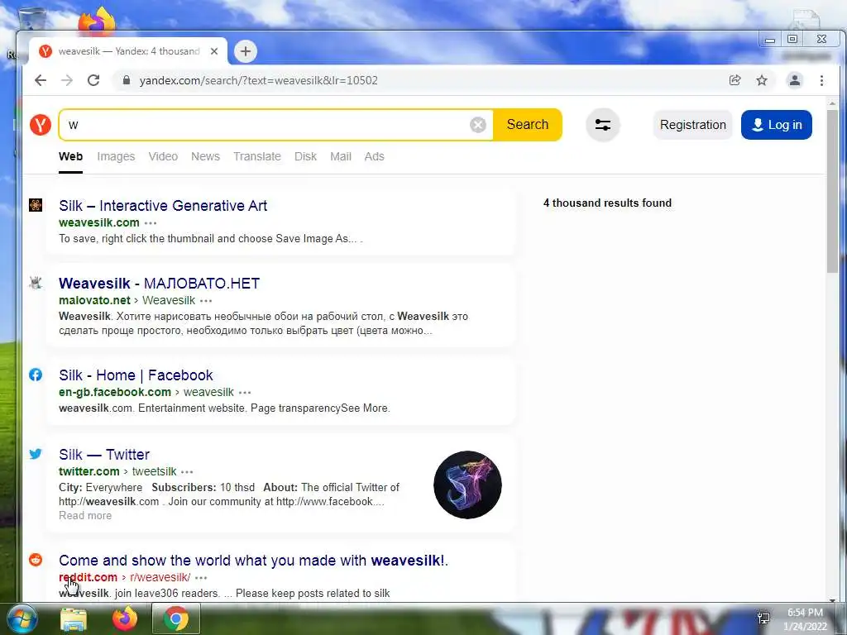847x635 pixels.
Task: Click the malovato.net result favicon
Action: tap(36, 283)
